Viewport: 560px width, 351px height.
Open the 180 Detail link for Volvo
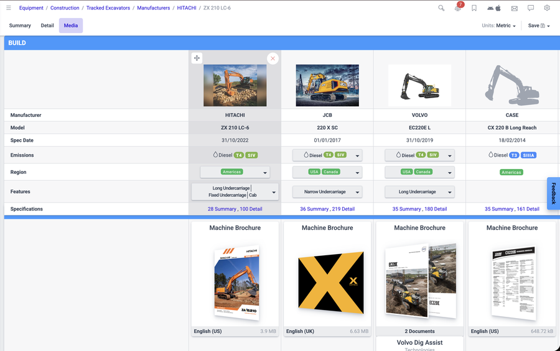click(436, 209)
